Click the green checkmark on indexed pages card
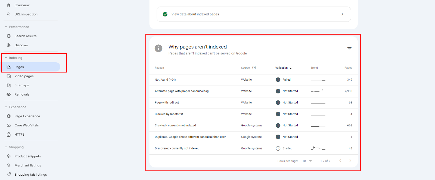This screenshot has height=180, width=435. point(165,14)
